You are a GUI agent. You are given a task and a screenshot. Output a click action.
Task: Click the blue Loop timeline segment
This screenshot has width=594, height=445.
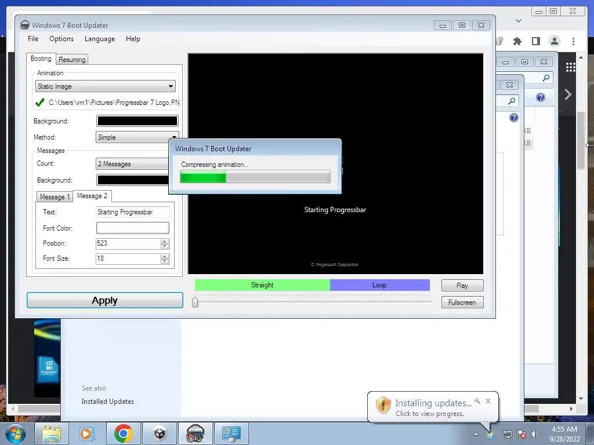[x=379, y=285]
